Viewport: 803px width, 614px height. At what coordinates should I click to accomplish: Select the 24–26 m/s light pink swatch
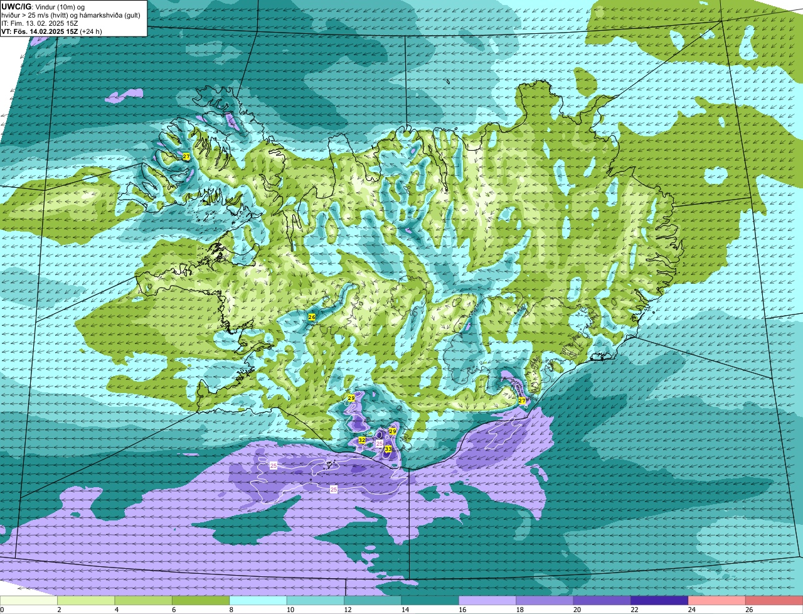[717, 601]
